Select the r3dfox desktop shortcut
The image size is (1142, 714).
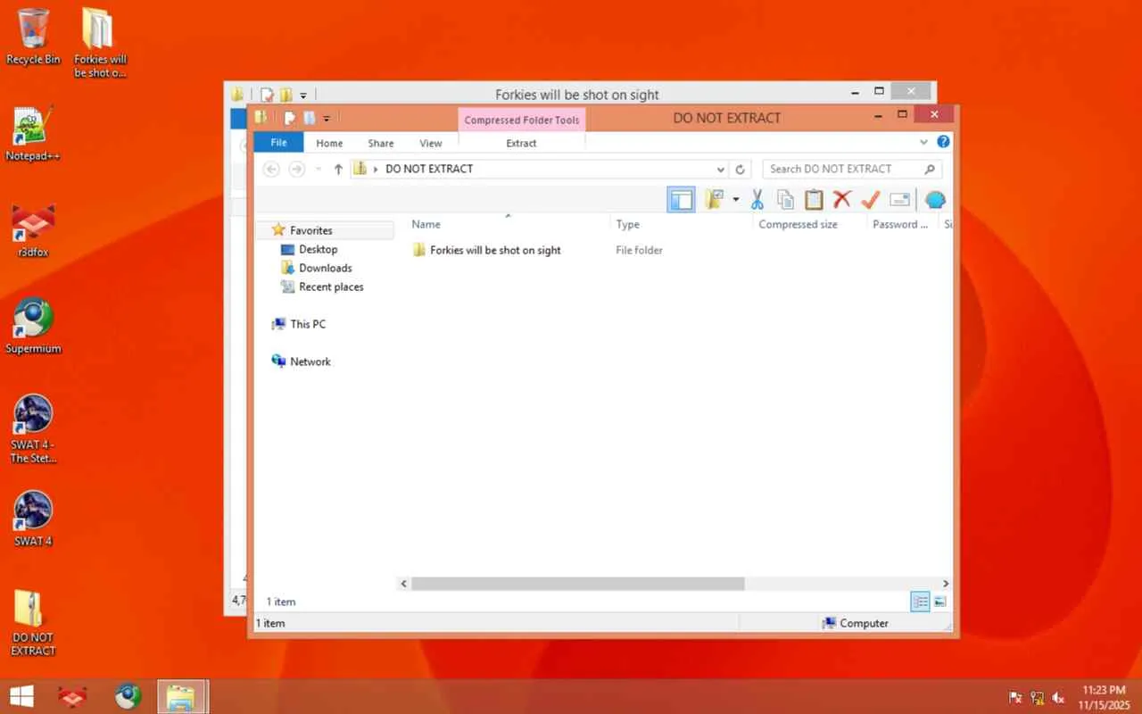33,230
